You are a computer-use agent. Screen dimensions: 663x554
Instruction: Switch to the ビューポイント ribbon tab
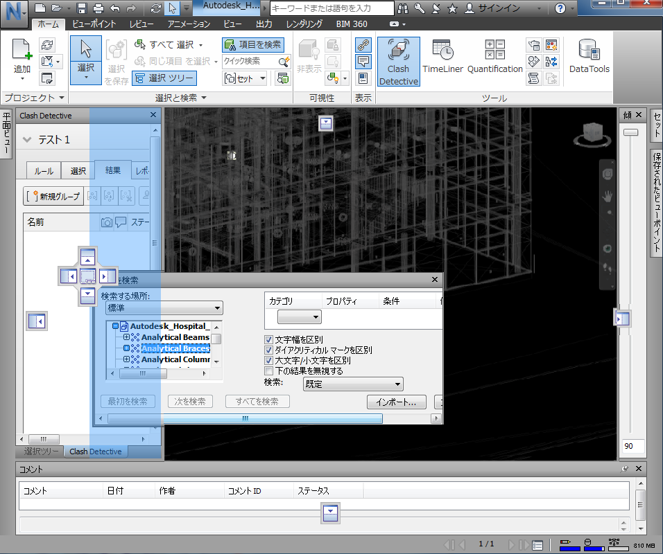pyautogui.click(x=94, y=24)
